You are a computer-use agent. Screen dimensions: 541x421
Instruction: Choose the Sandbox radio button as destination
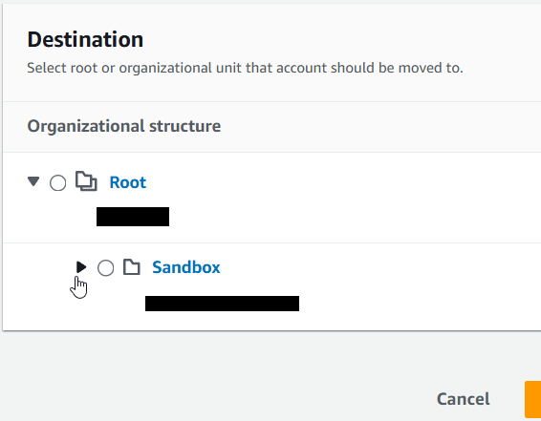point(105,267)
